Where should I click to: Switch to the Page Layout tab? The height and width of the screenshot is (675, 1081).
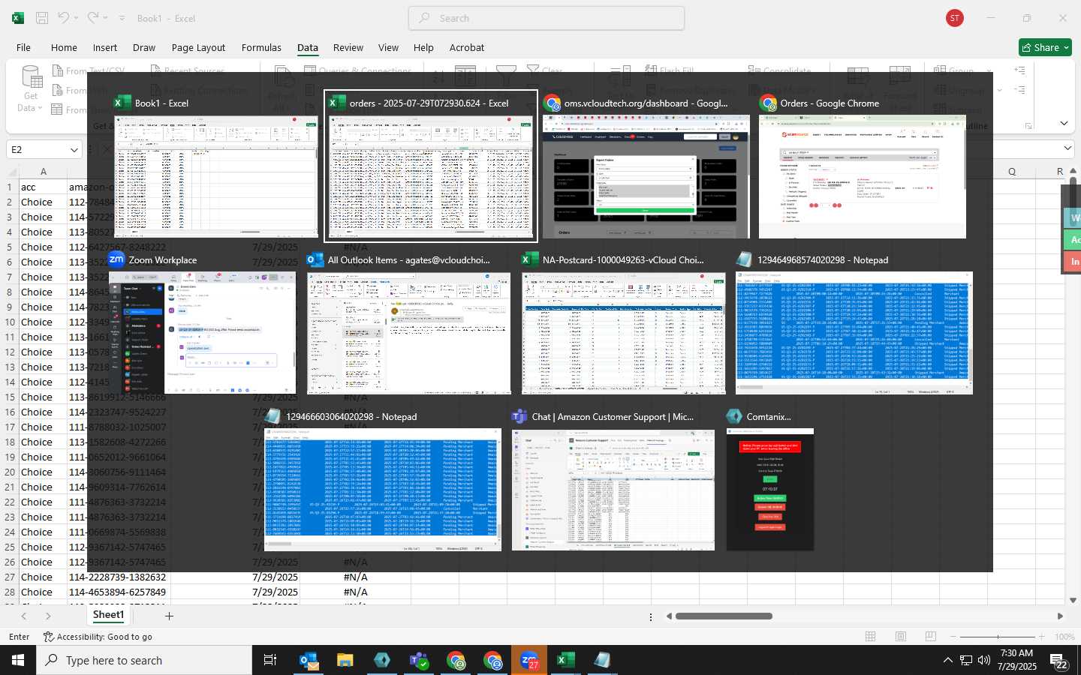point(198,47)
